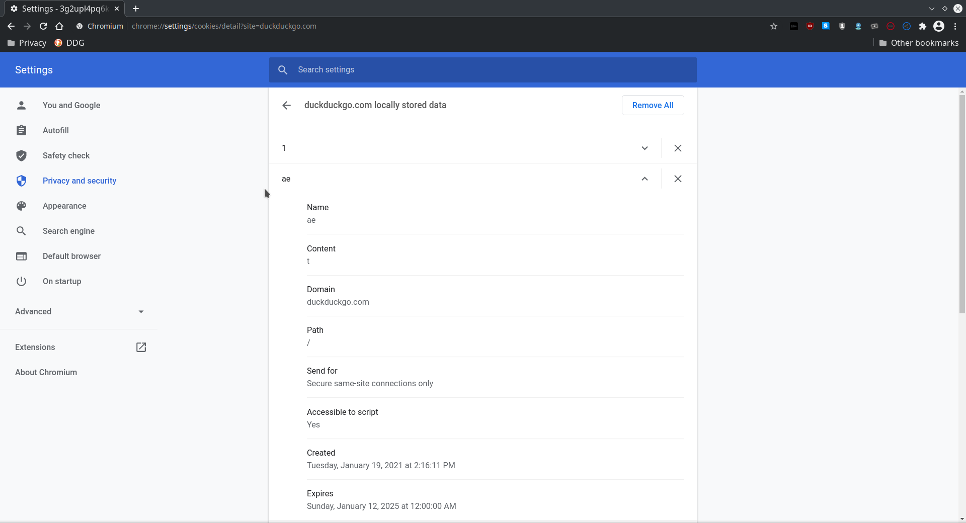This screenshot has width=966, height=523.
Task: Expand the Advanced settings section
Action: pos(79,311)
